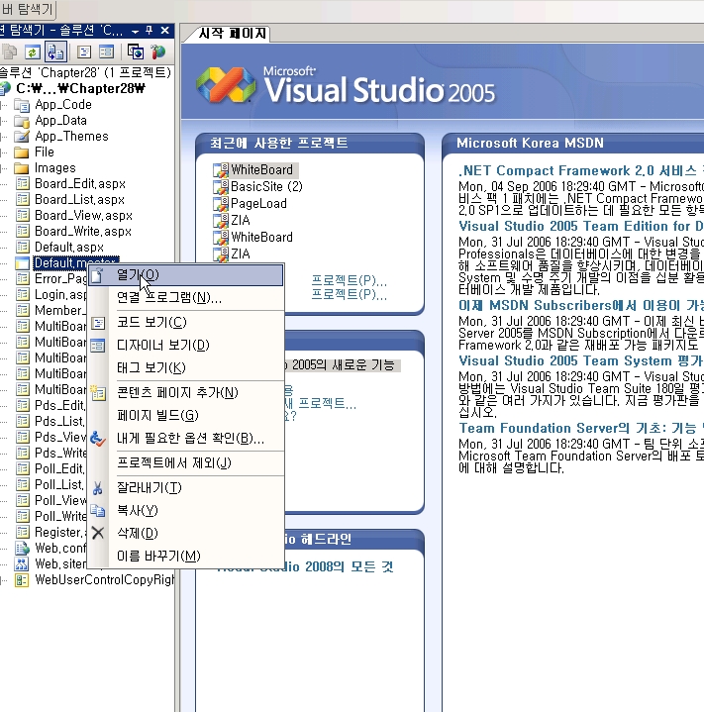Viewport: 704px width, 712px height.
Task: Select WebUserControlCopyRight item in tree
Action: click(x=105, y=580)
